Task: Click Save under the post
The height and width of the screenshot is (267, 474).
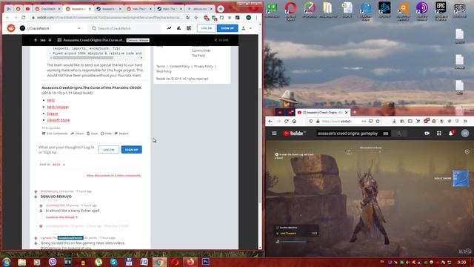Action: (92, 133)
